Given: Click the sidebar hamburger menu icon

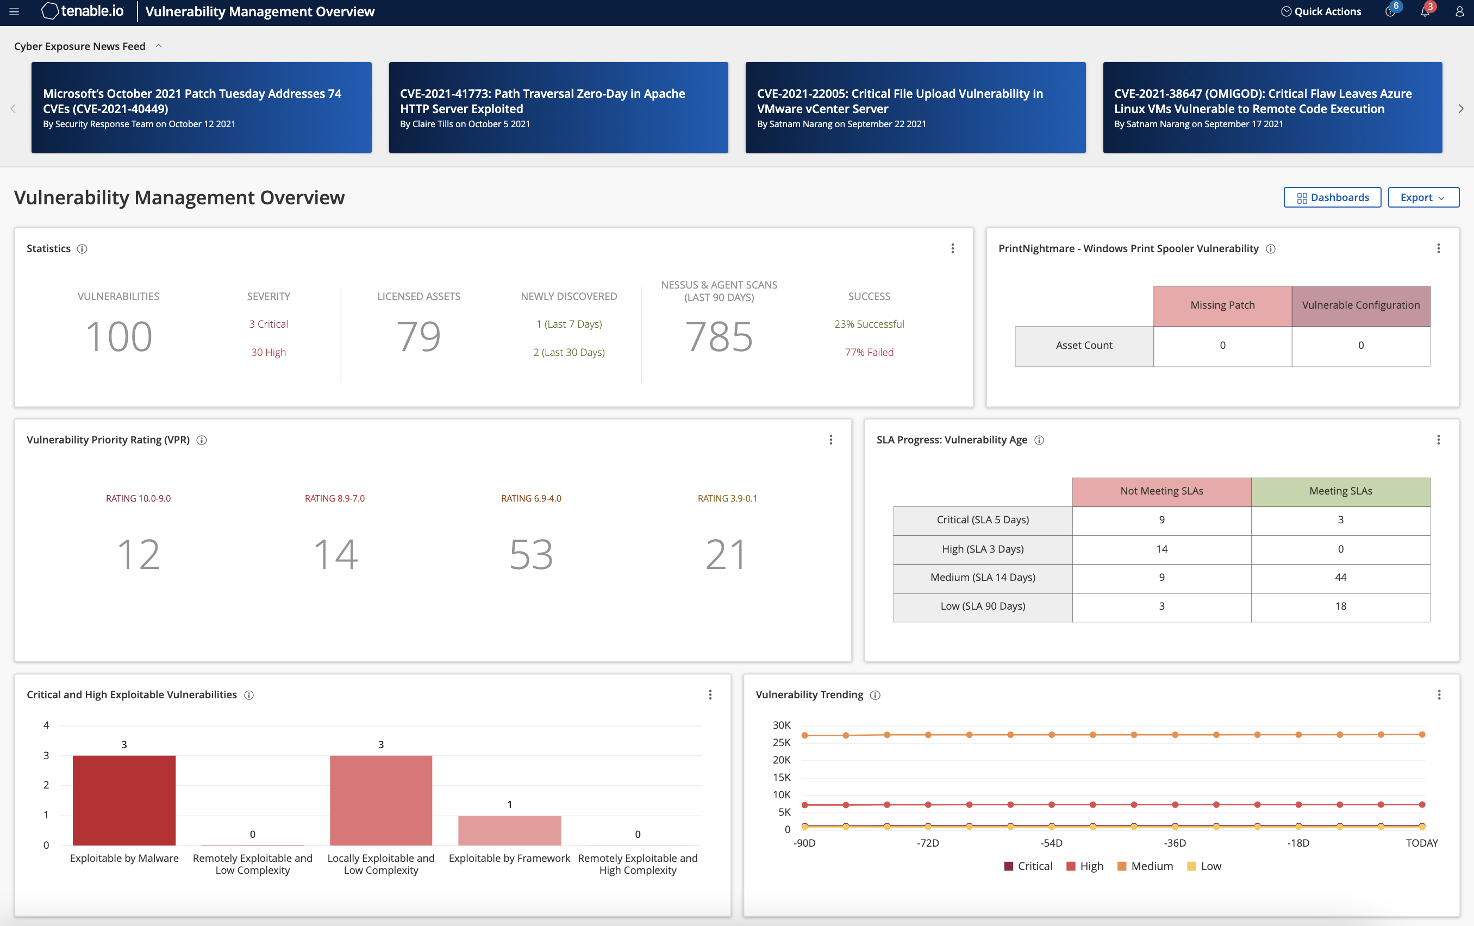Looking at the screenshot, I should [x=15, y=13].
